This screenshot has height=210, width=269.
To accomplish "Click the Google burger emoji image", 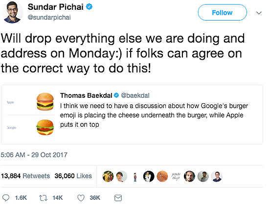I will [45, 127].
